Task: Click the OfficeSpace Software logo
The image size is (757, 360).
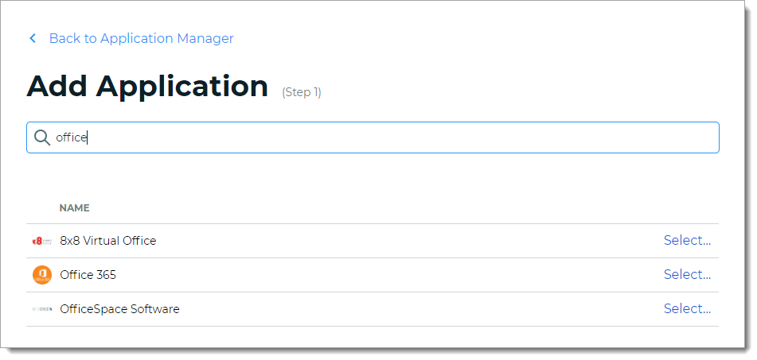Action: [42, 309]
